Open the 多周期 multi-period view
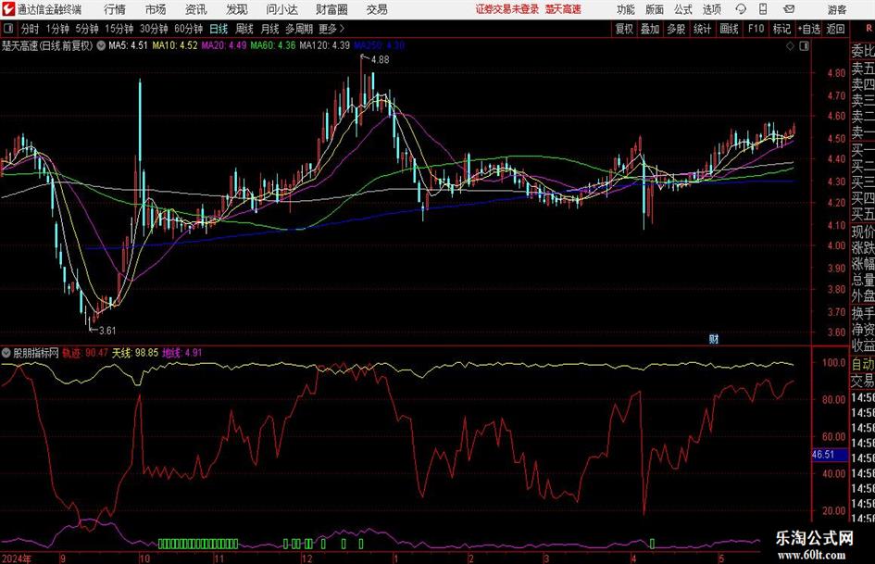The width and height of the screenshot is (875, 564). (x=299, y=29)
